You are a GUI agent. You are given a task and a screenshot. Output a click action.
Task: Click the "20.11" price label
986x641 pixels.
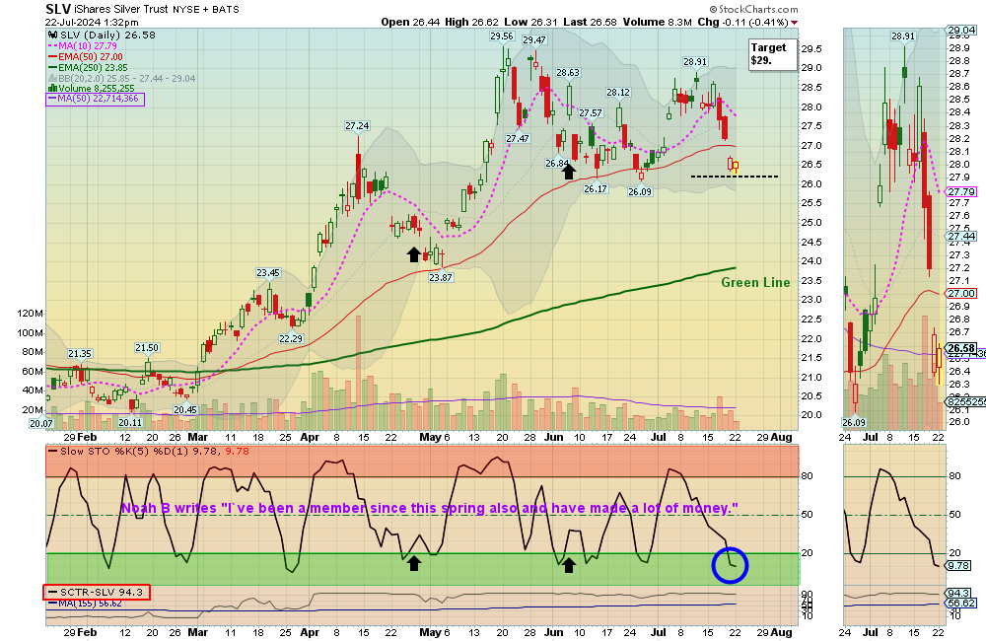click(x=131, y=423)
